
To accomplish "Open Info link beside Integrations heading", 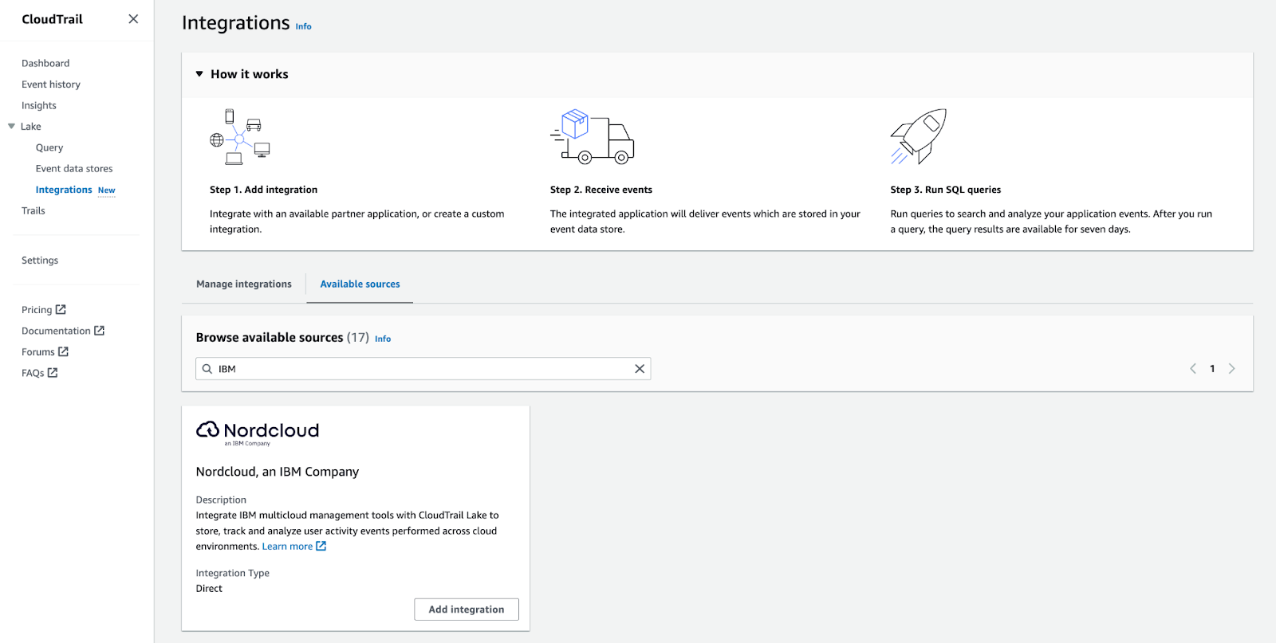I will coord(304,26).
